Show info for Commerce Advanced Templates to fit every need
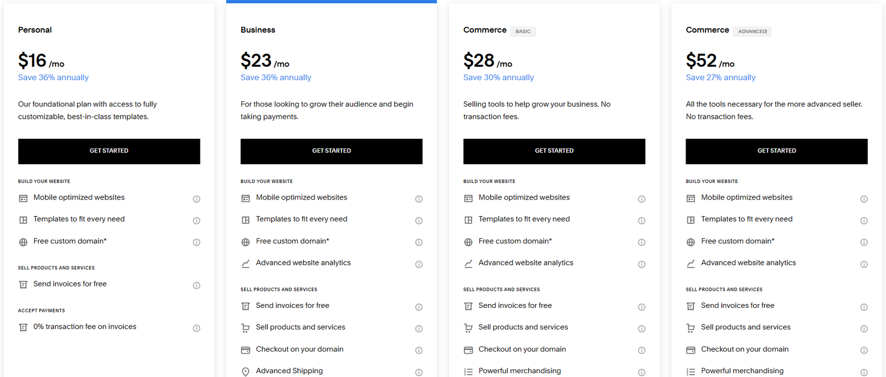This screenshot has height=377, width=886. click(864, 221)
